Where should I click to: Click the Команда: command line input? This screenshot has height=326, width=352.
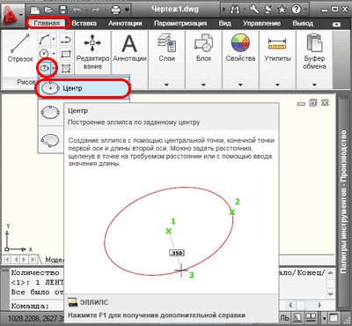pyautogui.click(x=37, y=306)
